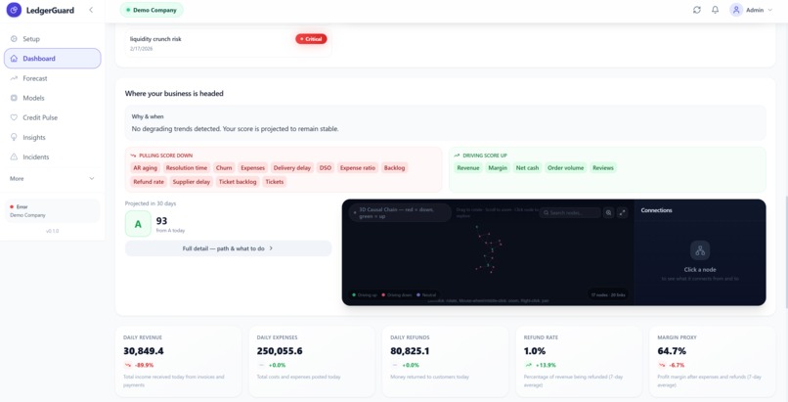Viewport: 788px width, 402px height.
Task: Select the Dashboard sidebar item
Action: click(52, 59)
